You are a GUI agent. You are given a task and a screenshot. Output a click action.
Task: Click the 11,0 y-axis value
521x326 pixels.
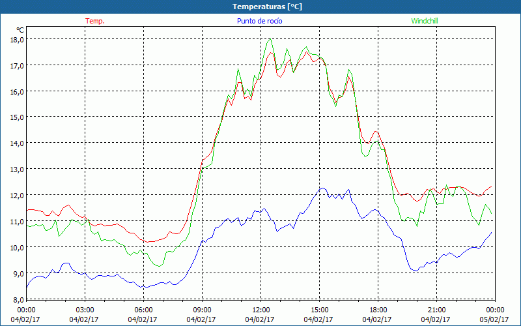[x=18, y=221]
